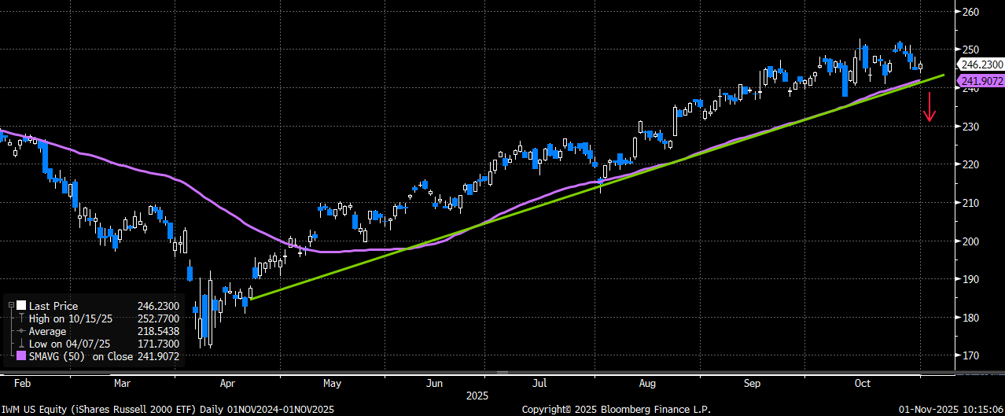Viewport: 1005px width, 416px height.
Task: Click the legend value 171.7300
Action: pyautogui.click(x=158, y=344)
